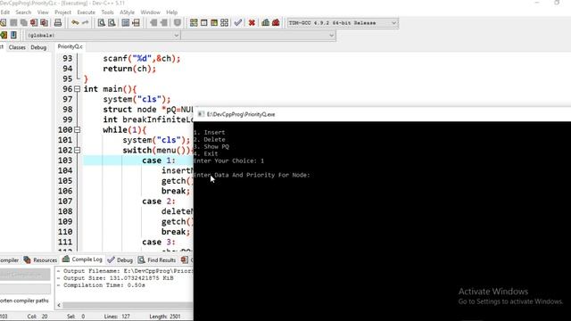Open Profile Analysis chart icon

[x=266, y=22]
